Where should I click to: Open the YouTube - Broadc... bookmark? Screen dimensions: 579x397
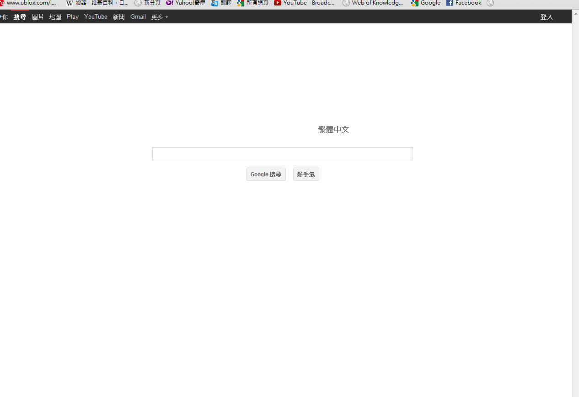[x=305, y=3]
